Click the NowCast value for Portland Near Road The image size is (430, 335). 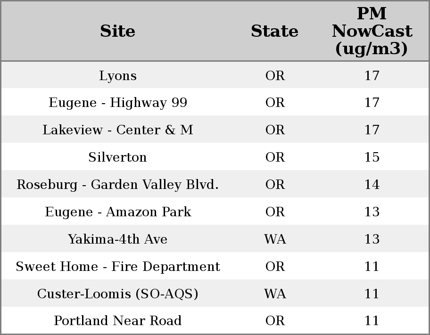tap(372, 320)
